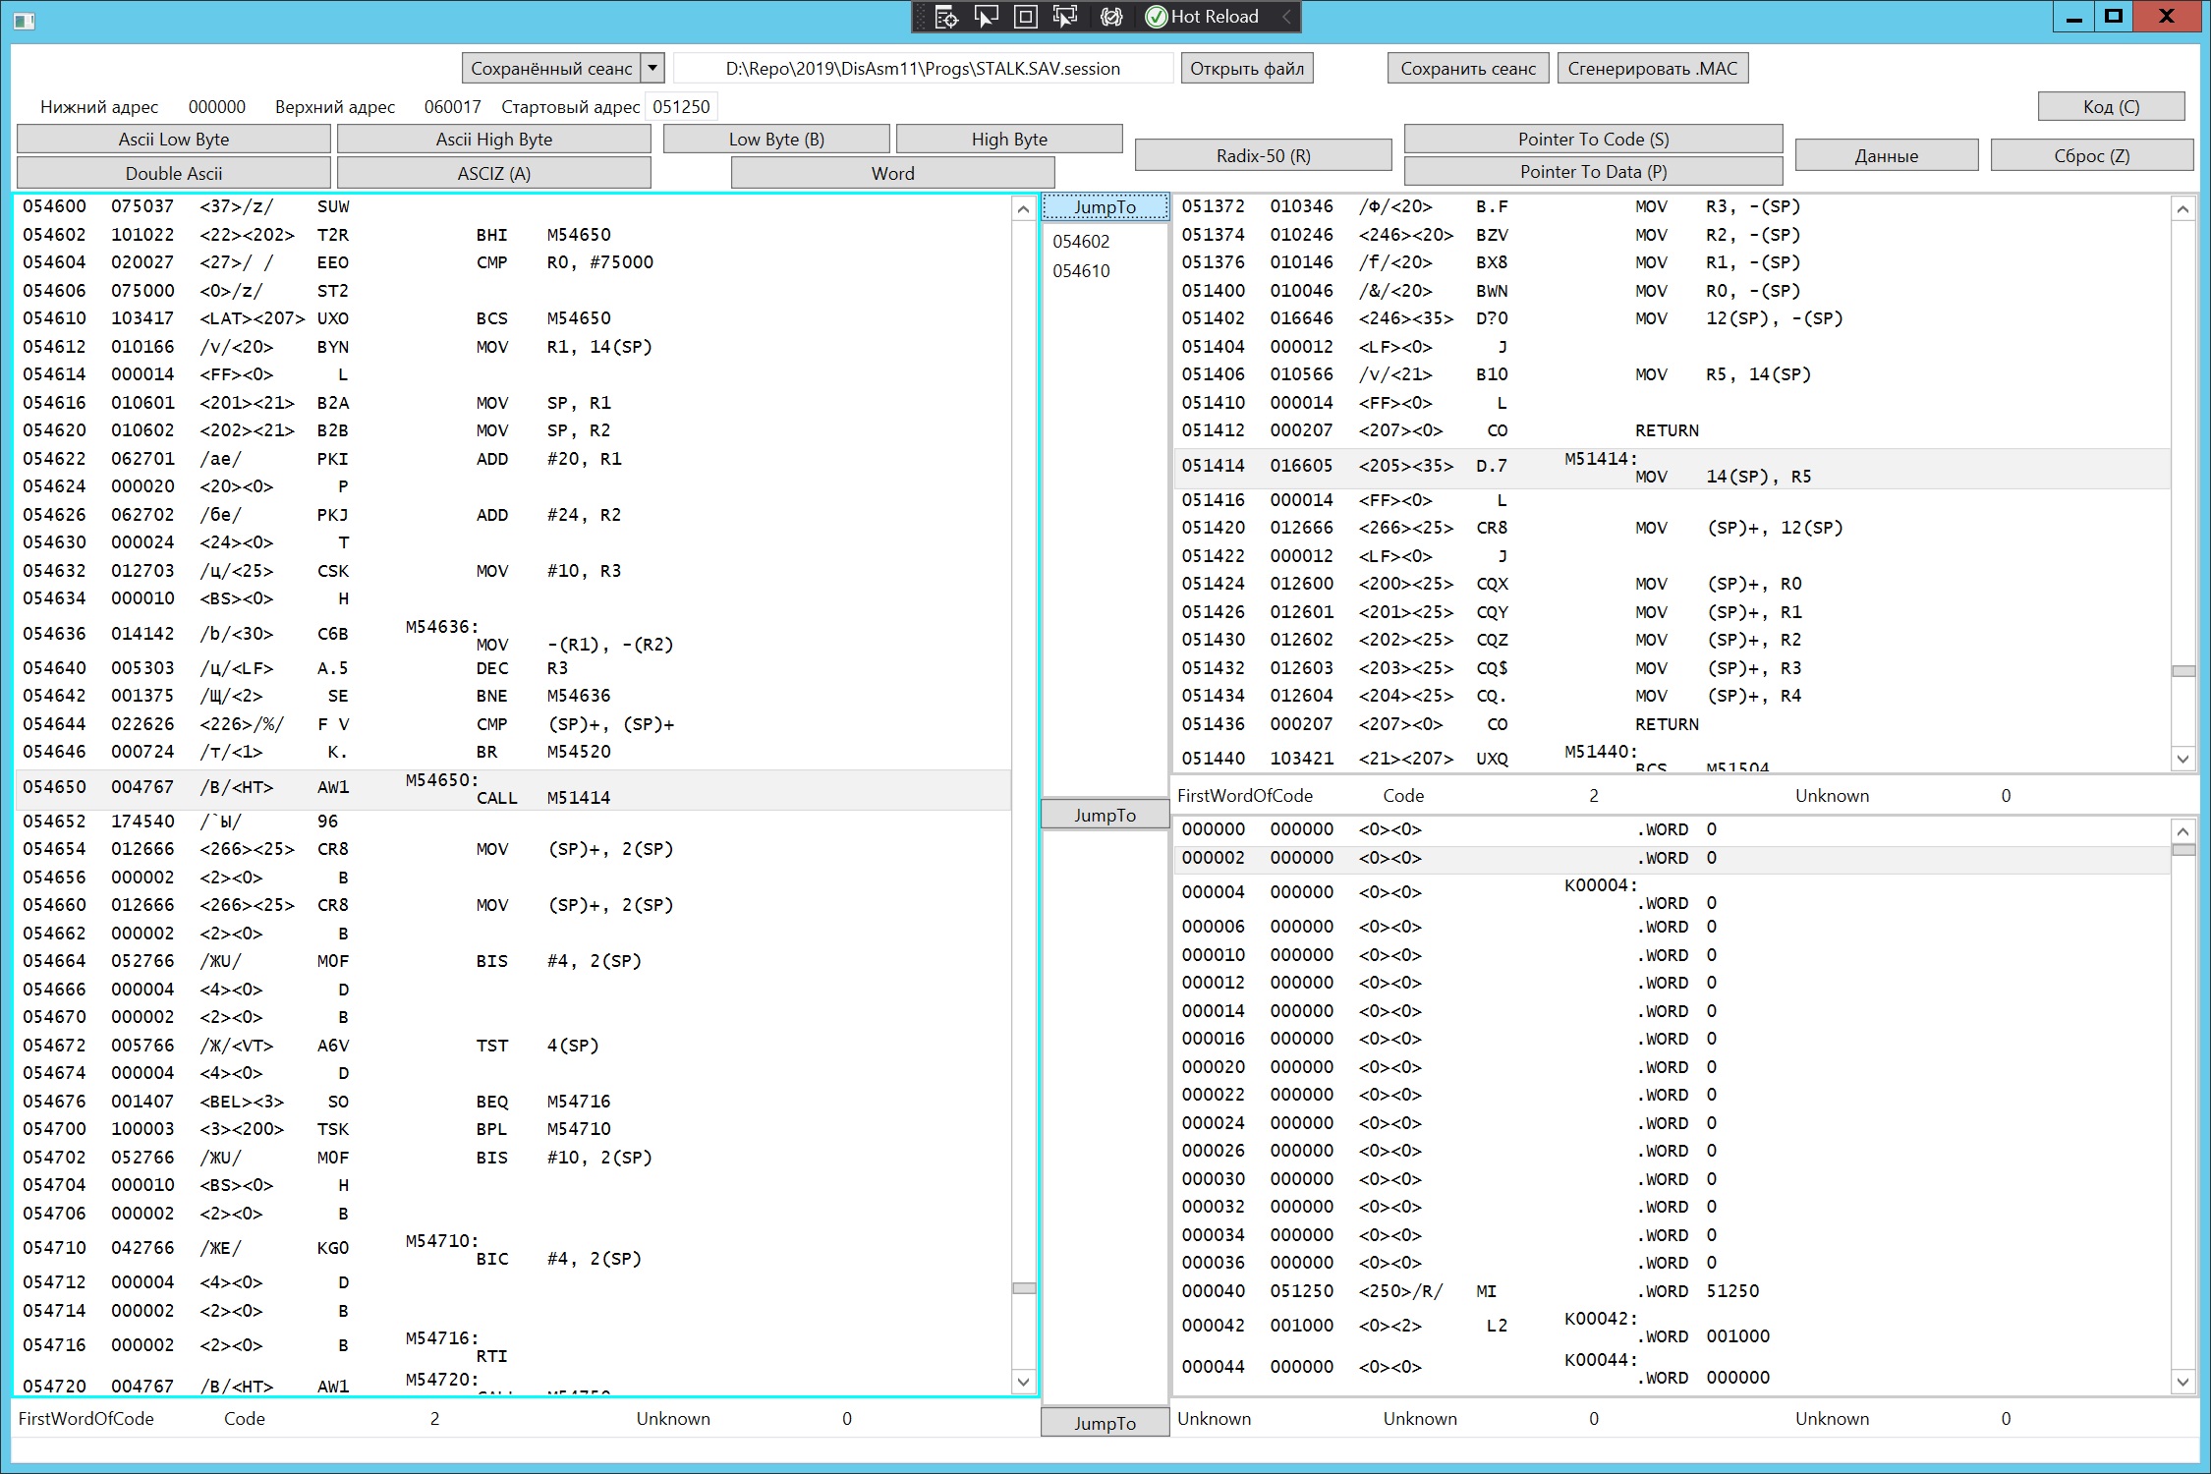Click the Hot Reload green checkmark
This screenshot has width=2211, height=1474.
tap(1157, 17)
